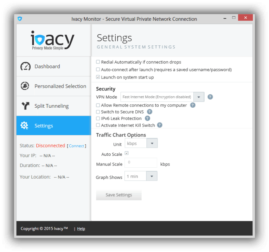269x252 pixels.
Task: Switch to the Split Tunneling tab
Action: (x=54, y=106)
